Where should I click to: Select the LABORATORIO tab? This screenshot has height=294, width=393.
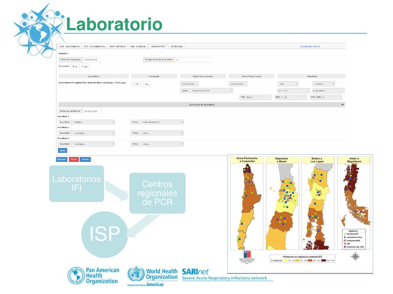pyautogui.click(x=158, y=46)
